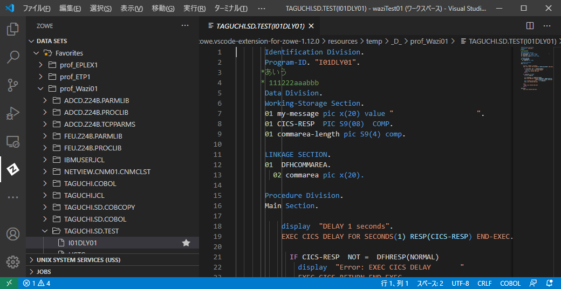Open the Explorer view in activity bar
Image resolution: width=561 pixels, height=289 pixels.
(x=13, y=29)
